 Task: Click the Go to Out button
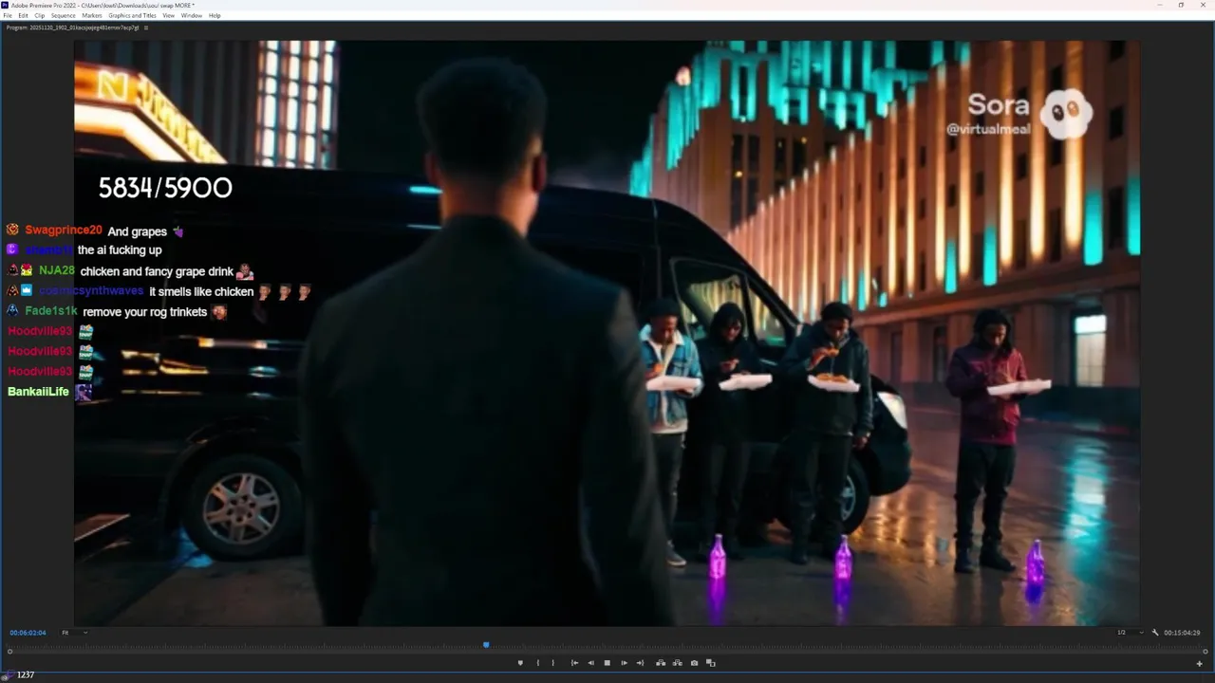[640, 663]
